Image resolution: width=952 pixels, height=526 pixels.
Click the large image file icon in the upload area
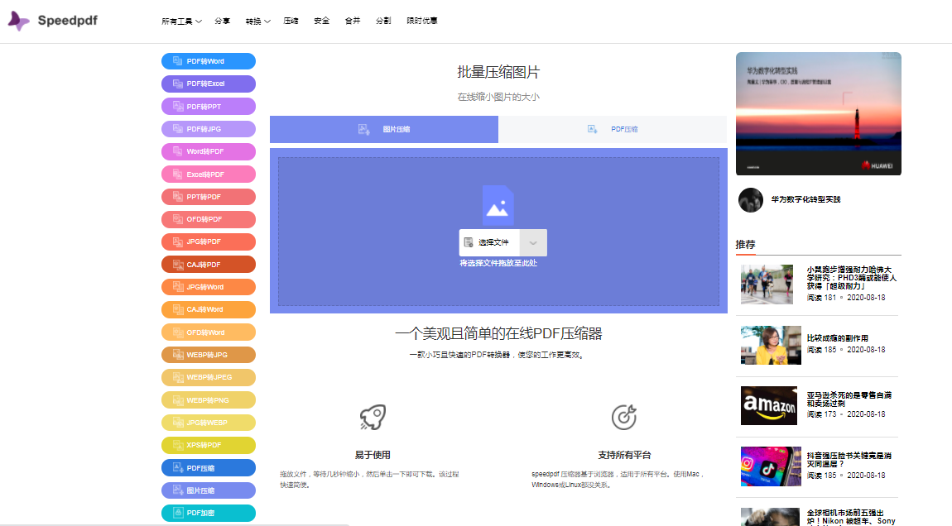498,206
